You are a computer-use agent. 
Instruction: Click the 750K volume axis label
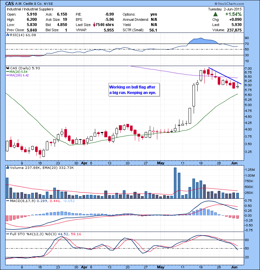249,181
